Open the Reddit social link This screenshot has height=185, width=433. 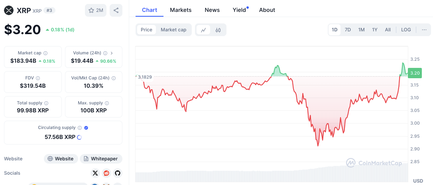[106, 173]
